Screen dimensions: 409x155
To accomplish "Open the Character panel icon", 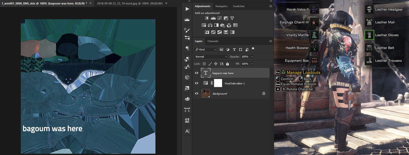I will coord(187,131).
